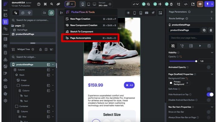Open branching icon in top bar

click(178, 4)
